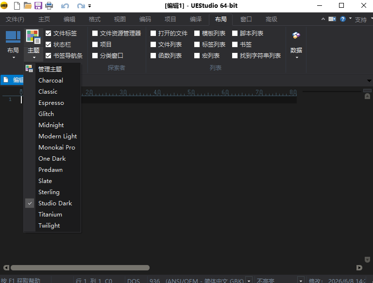Check the 宏列表 checkbox
Image resolution: width=373 pixels, height=283 pixels.
tap(197, 56)
